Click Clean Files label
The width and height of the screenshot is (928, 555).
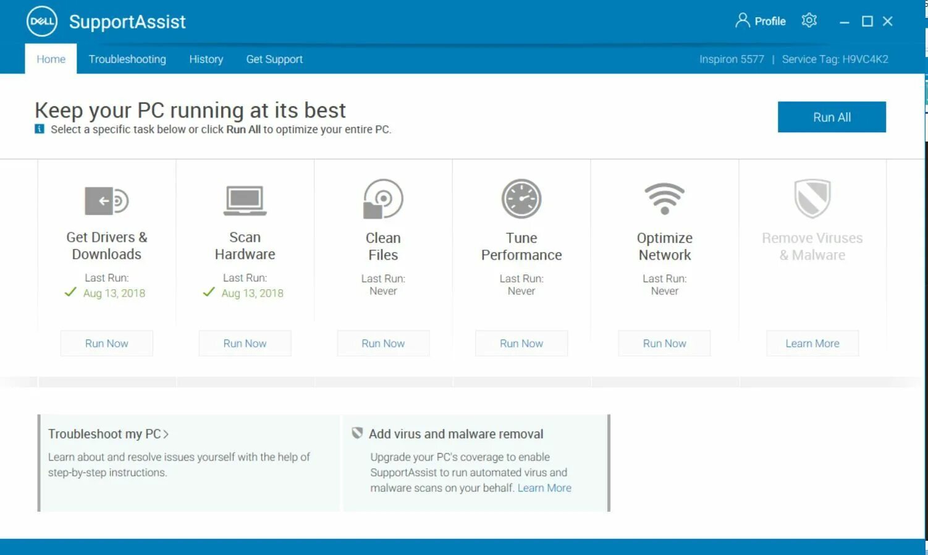tap(383, 246)
